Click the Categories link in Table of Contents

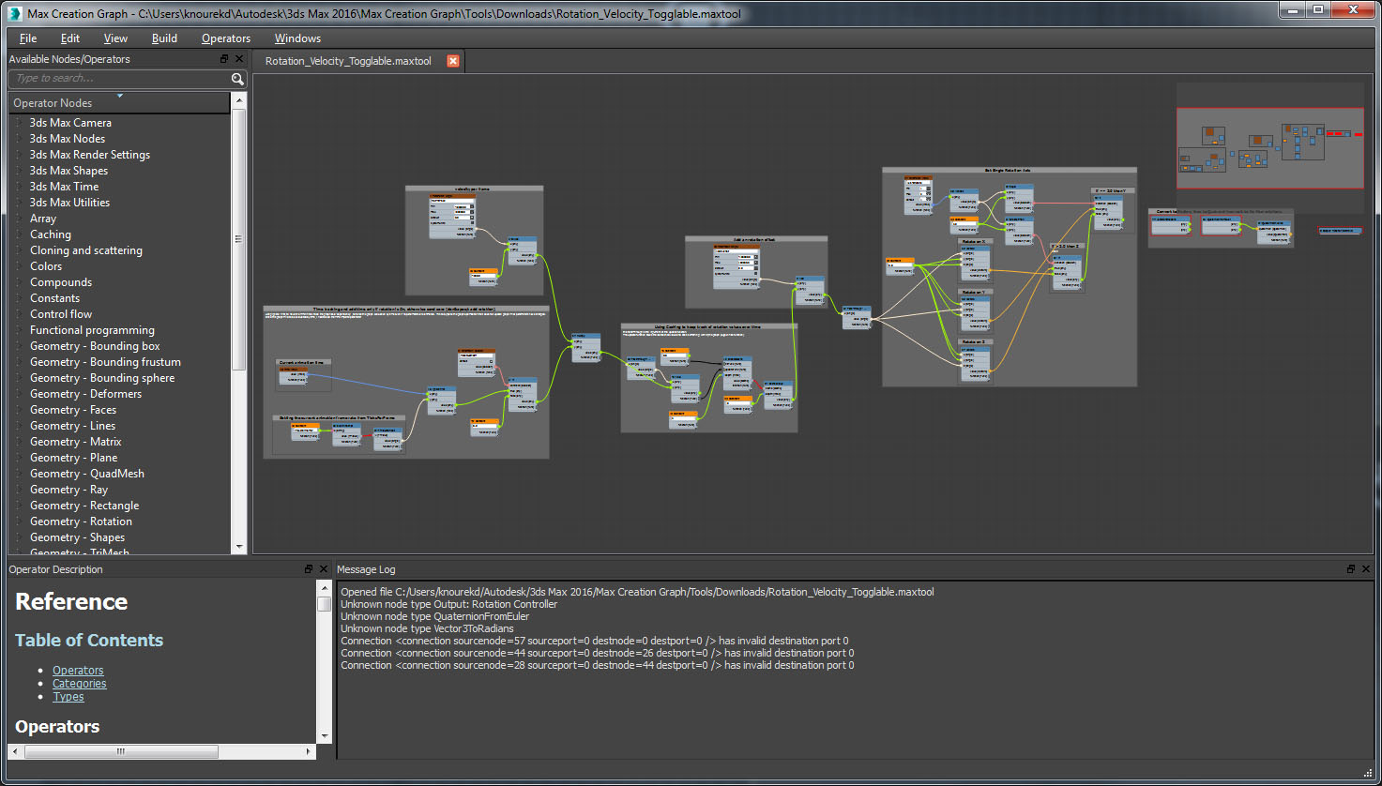[79, 683]
